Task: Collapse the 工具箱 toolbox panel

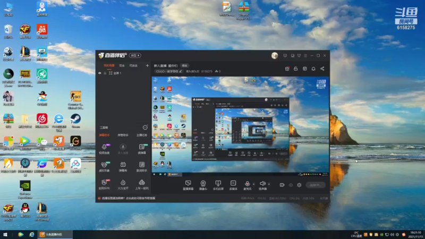Action: point(145,127)
